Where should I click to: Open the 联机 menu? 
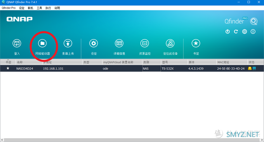tap(30, 8)
